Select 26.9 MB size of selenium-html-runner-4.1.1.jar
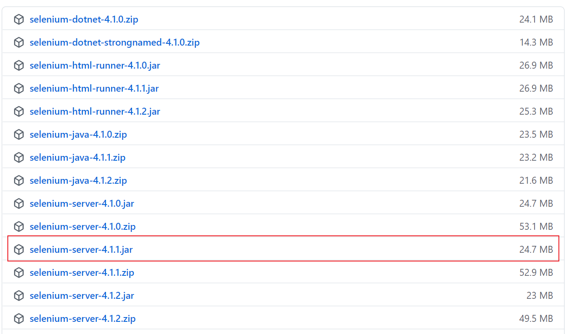 536,89
